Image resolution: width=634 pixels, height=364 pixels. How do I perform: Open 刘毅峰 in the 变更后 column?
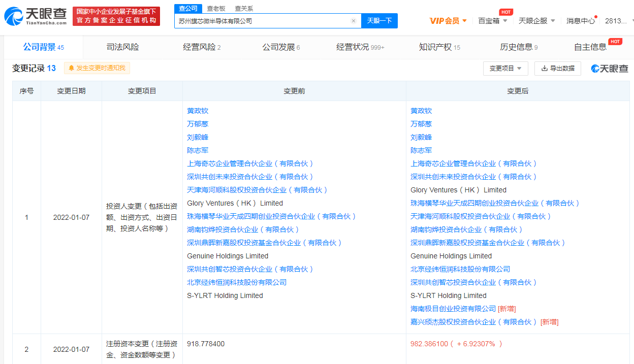(421, 137)
